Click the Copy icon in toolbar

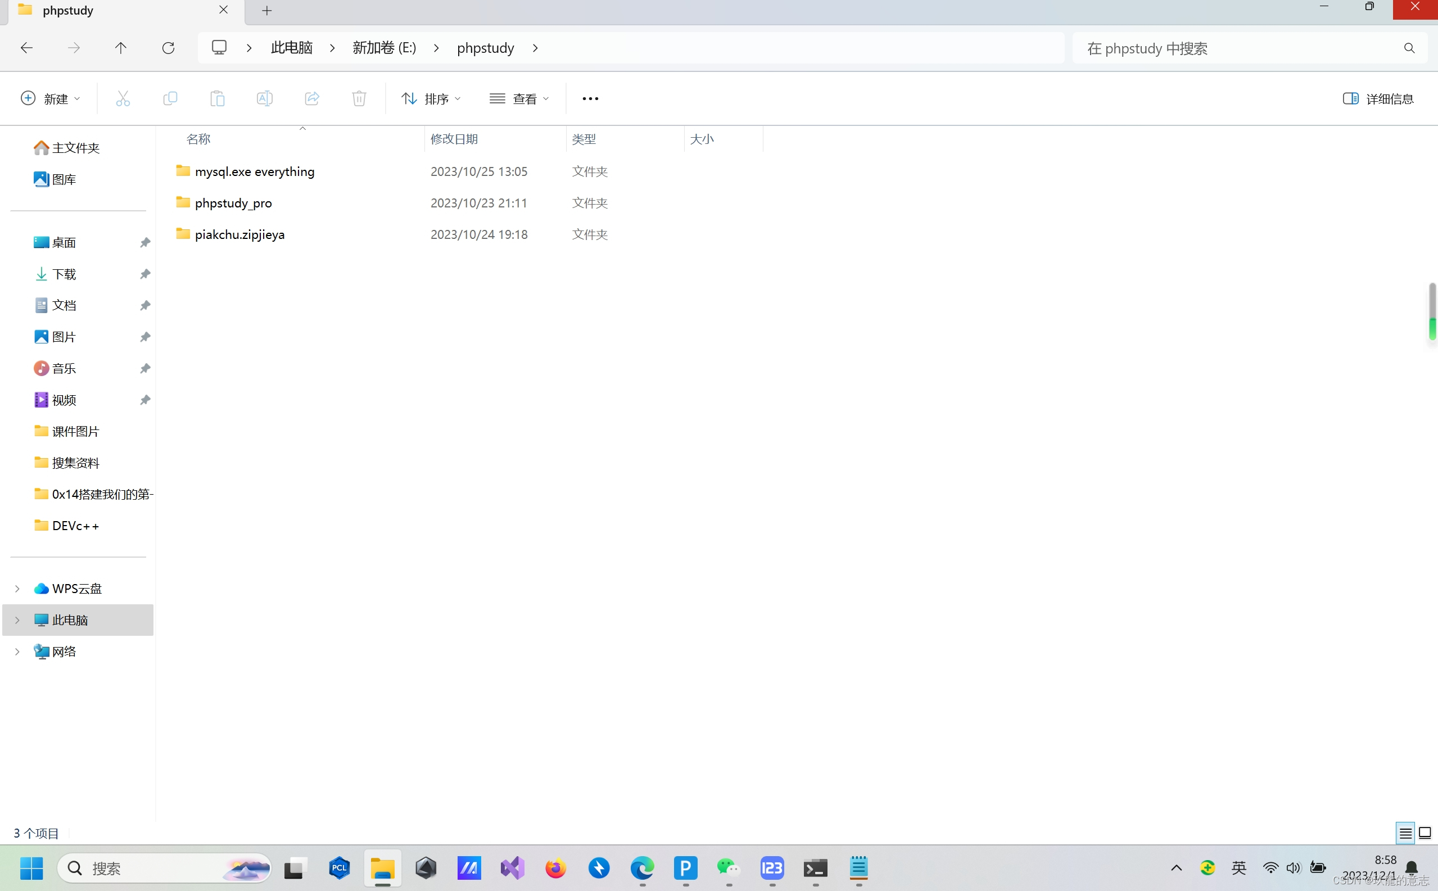170,98
